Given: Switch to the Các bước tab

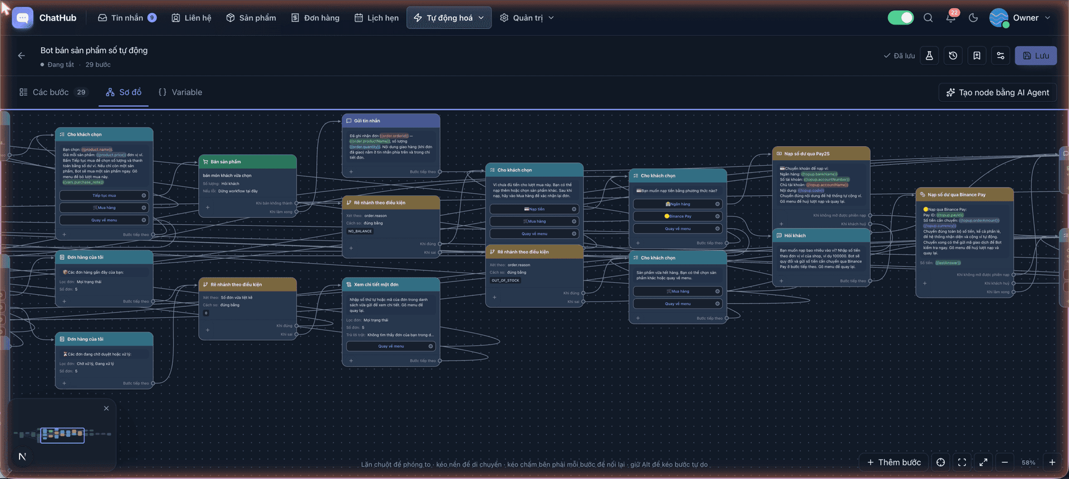Looking at the screenshot, I should 53,92.
